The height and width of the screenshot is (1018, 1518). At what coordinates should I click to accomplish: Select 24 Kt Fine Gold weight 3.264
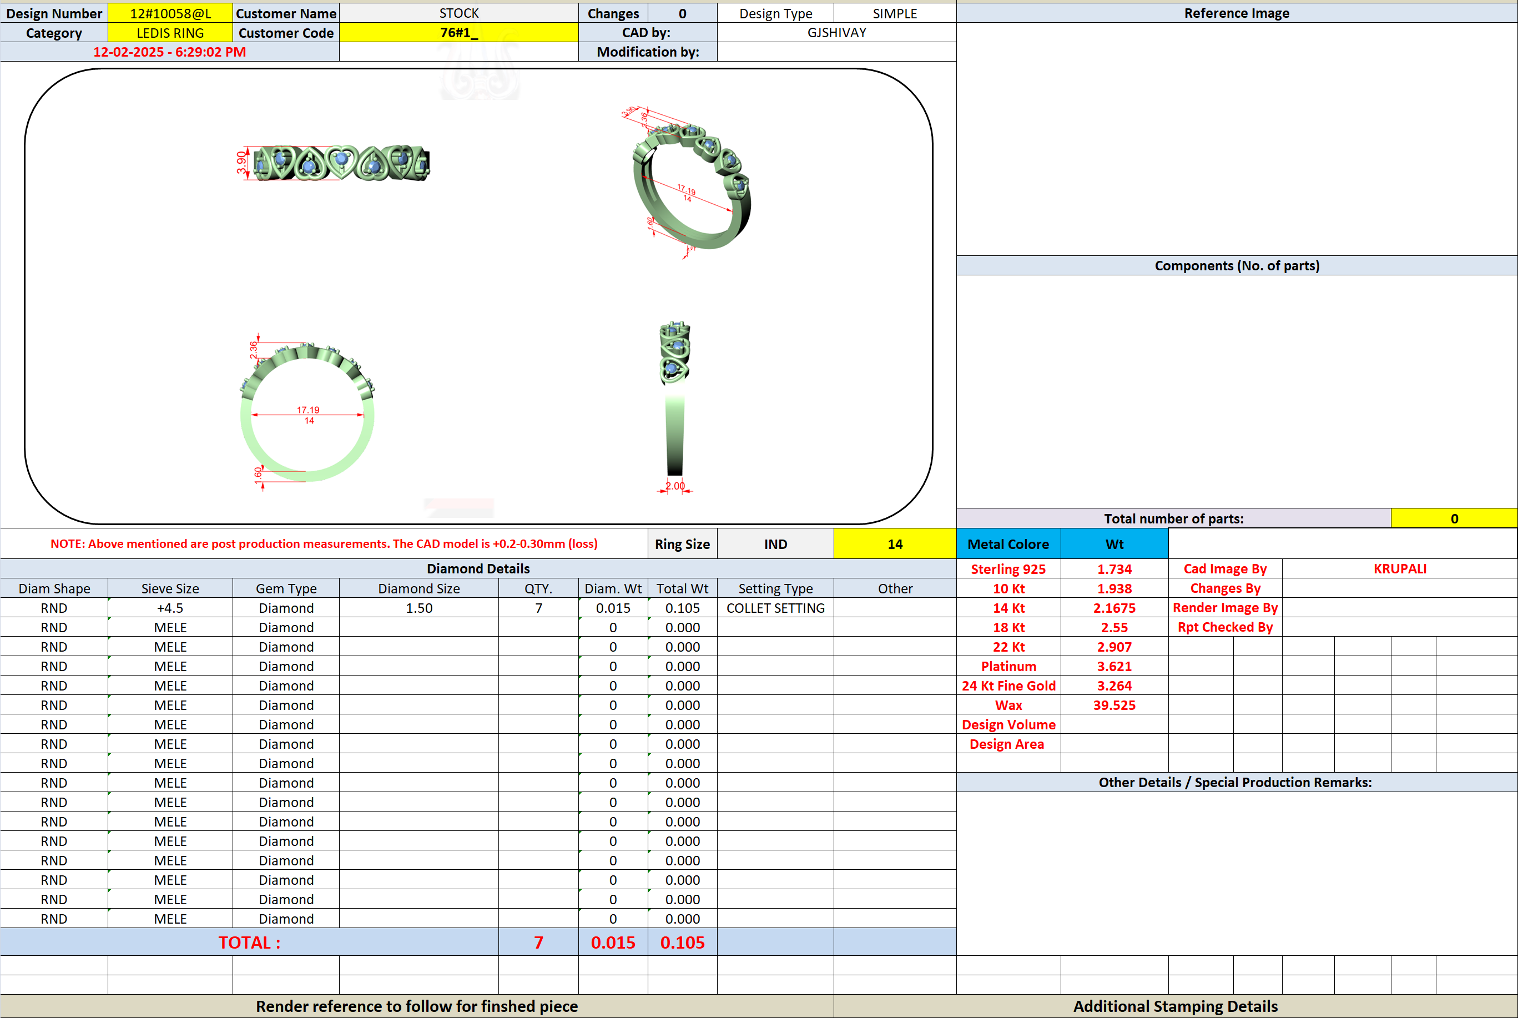(x=1114, y=686)
